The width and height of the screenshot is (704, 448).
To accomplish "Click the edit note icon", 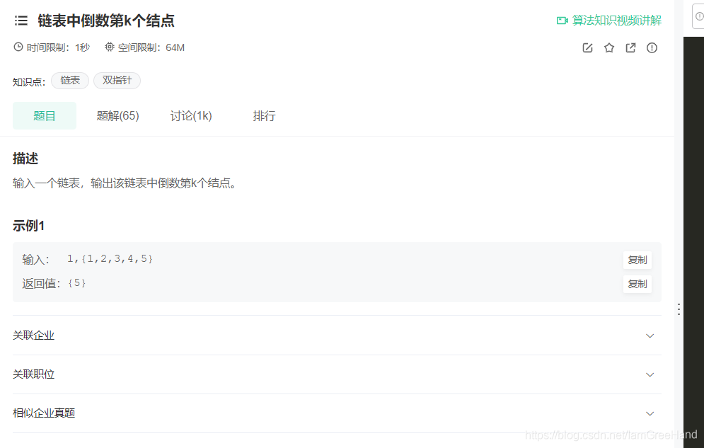I will pos(587,47).
